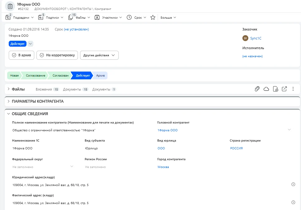Open the Москва city link
Screen dimensions: 301x210
click(x=163, y=167)
